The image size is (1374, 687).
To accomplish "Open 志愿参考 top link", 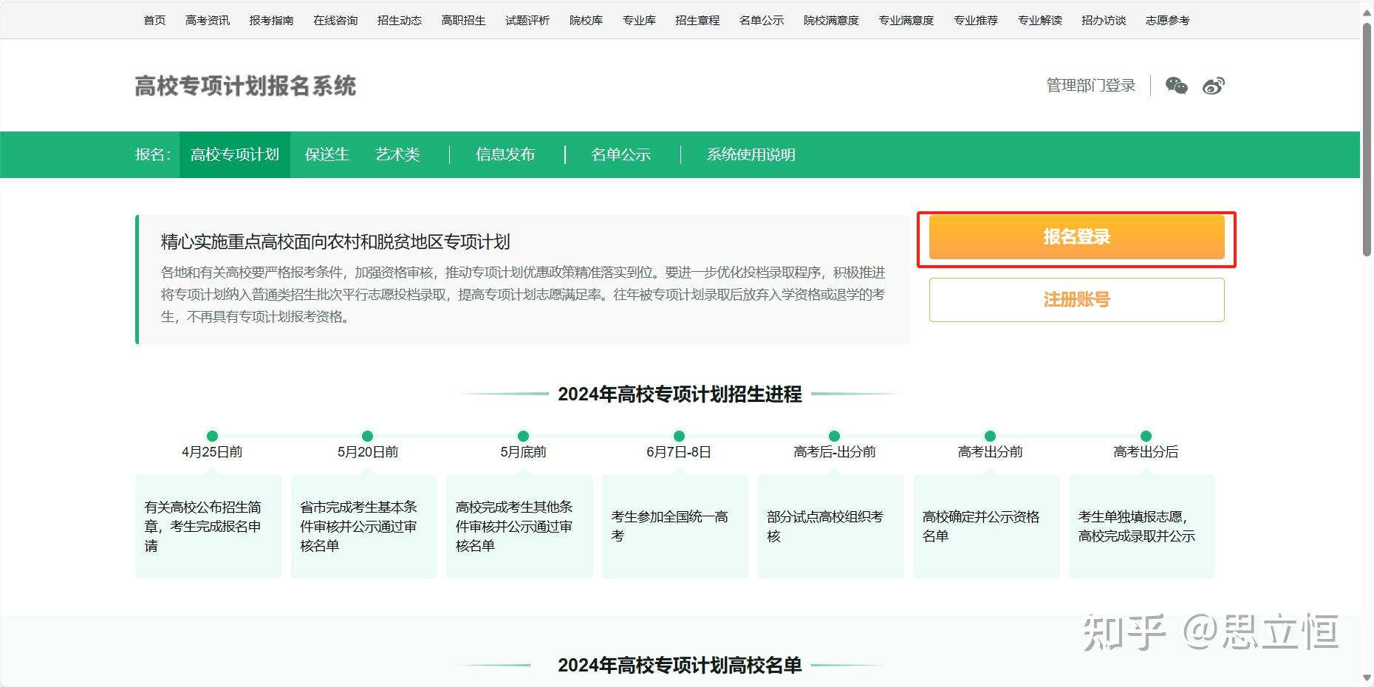I will click(1167, 20).
